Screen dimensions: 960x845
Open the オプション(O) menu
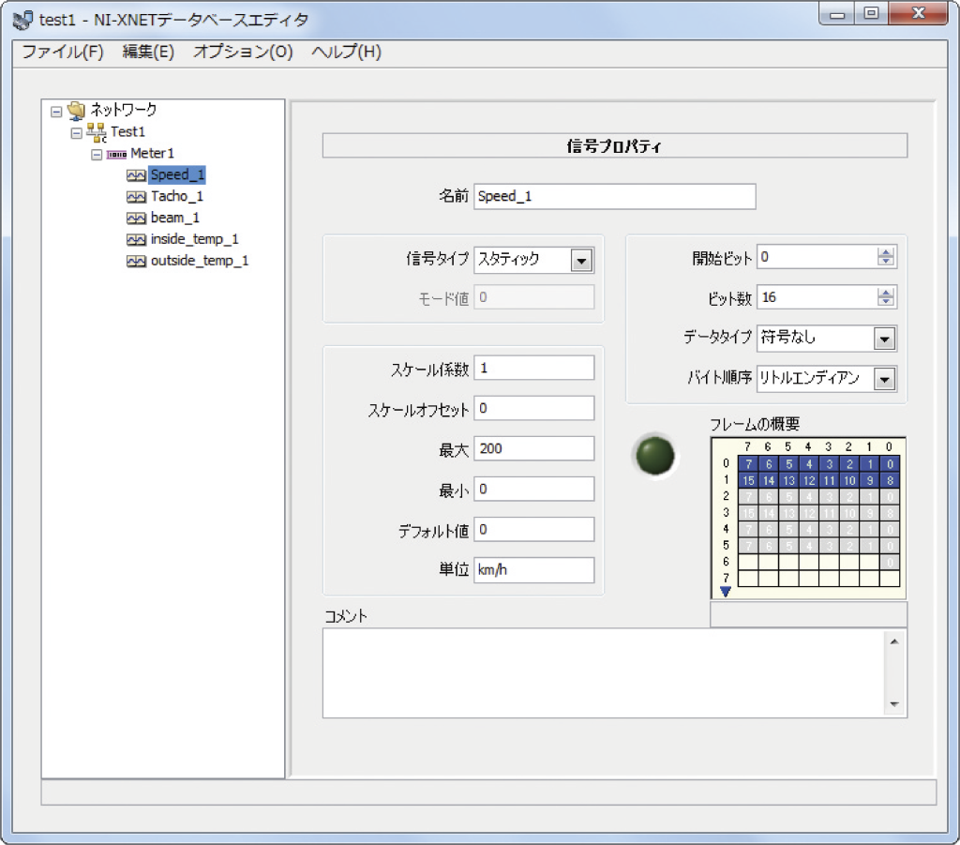click(243, 52)
